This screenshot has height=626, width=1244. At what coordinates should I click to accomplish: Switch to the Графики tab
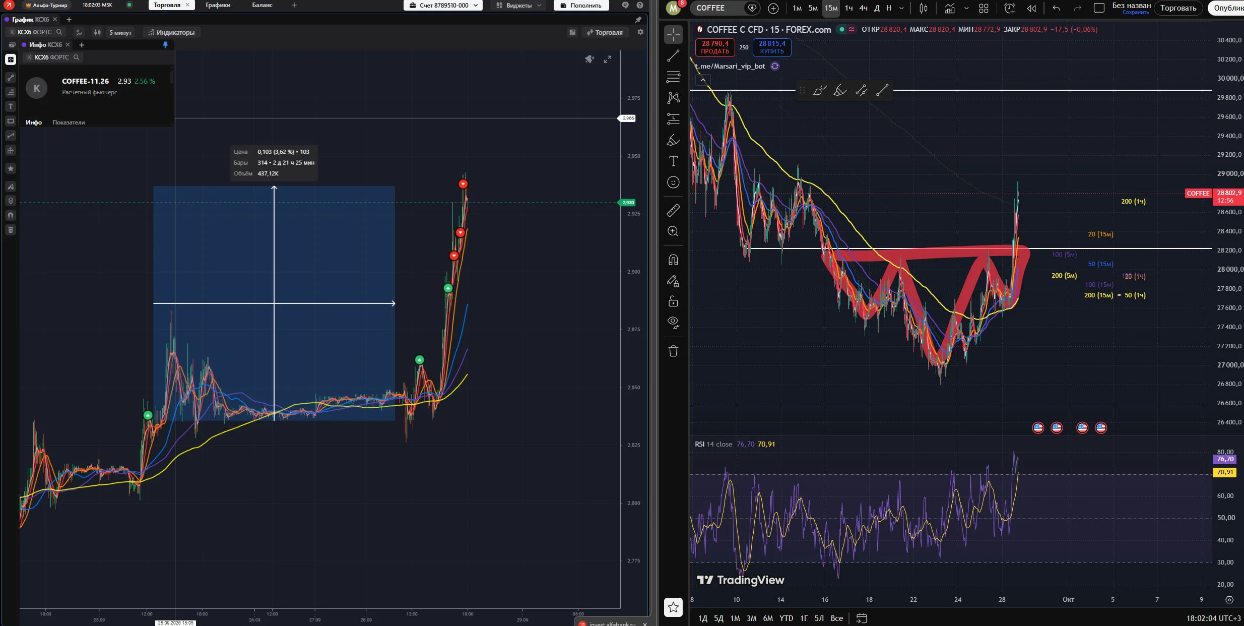[218, 5]
